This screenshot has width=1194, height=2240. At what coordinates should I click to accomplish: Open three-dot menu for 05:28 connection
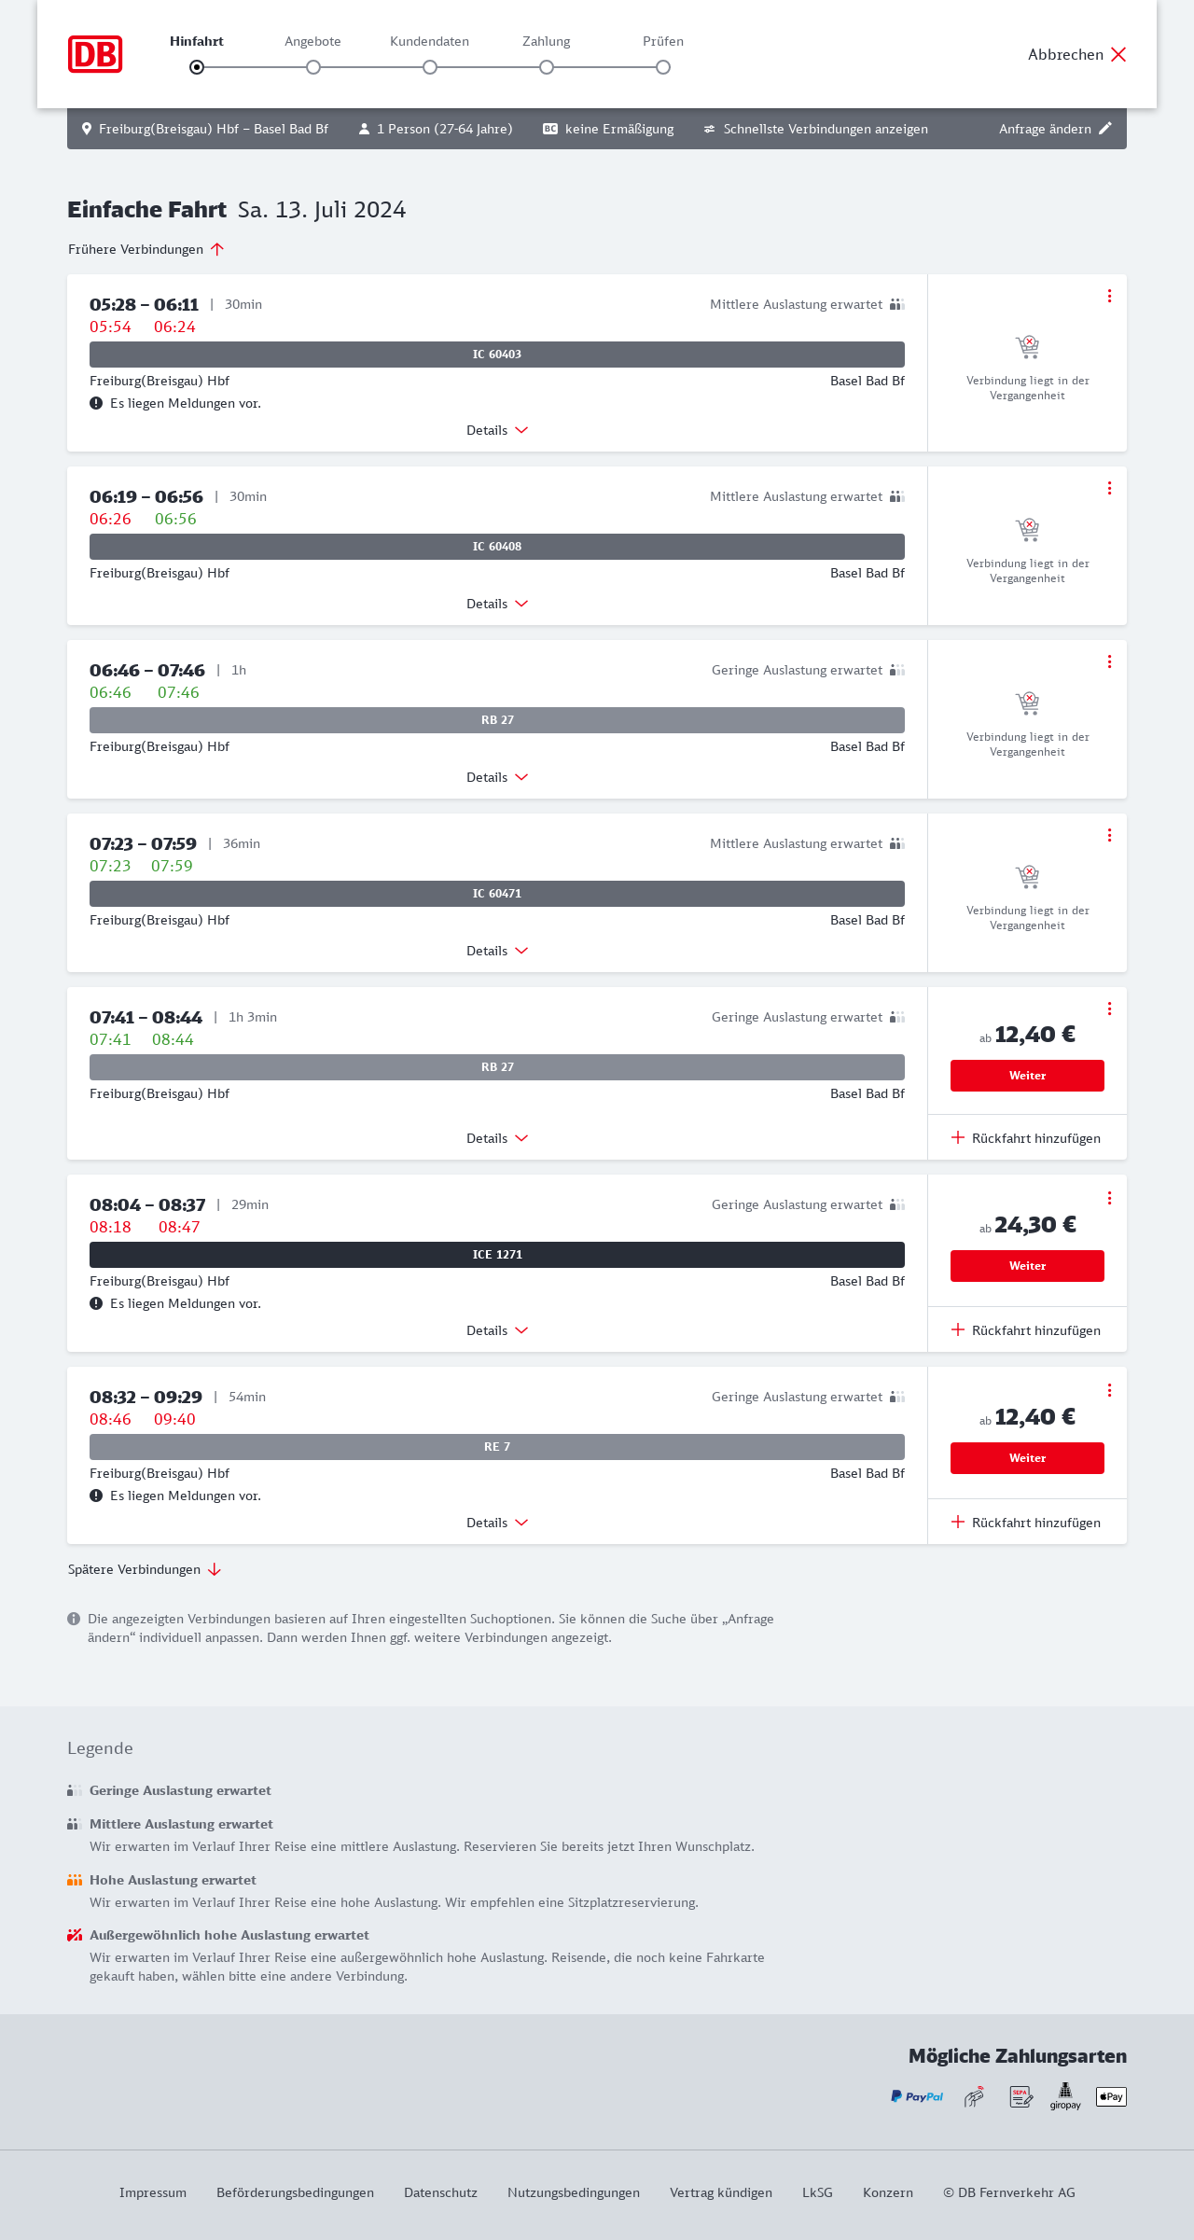tap(1109, 296)
